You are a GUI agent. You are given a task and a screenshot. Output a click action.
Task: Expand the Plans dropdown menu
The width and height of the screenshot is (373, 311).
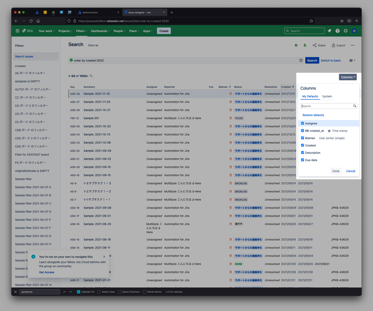coord(134,31)
